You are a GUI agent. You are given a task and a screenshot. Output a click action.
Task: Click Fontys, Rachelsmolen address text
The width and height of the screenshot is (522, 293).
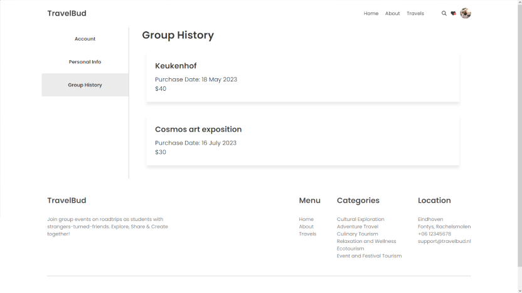[444, 227]
